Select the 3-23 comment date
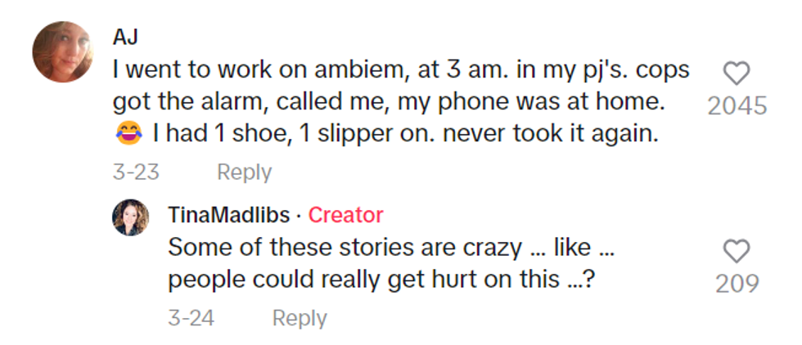 pos(136,172)
